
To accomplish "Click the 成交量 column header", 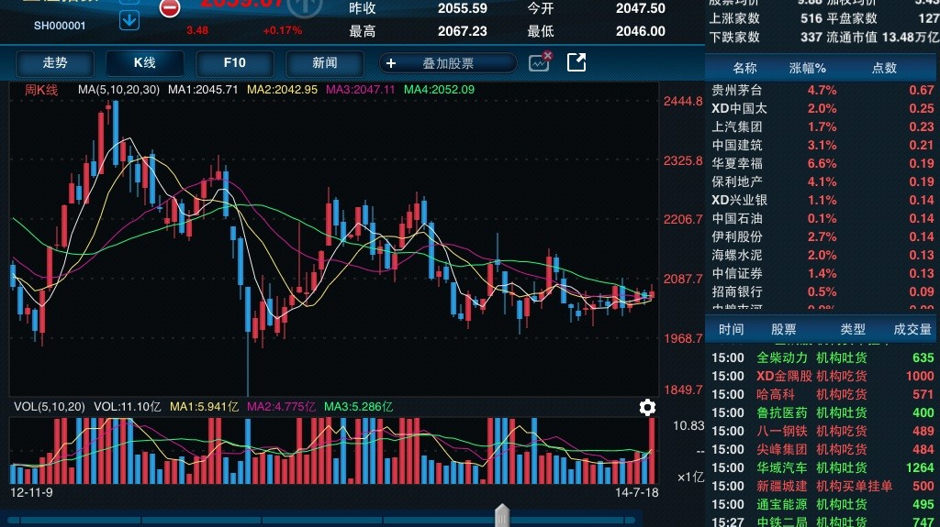I will click(x=912, y=329).
